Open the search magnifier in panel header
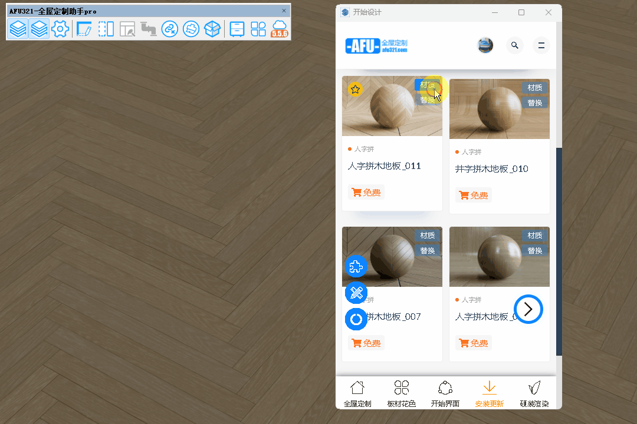637x424 pixels. [x=515, y=45]
